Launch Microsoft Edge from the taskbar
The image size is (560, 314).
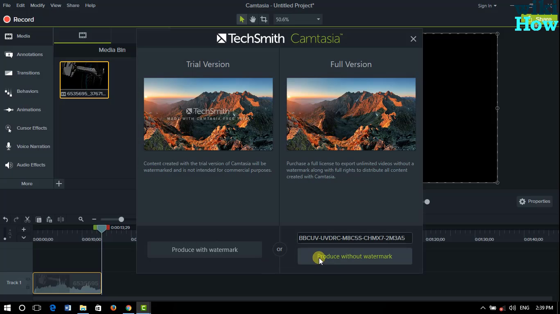pyautogui.click(x=52, y=308)
